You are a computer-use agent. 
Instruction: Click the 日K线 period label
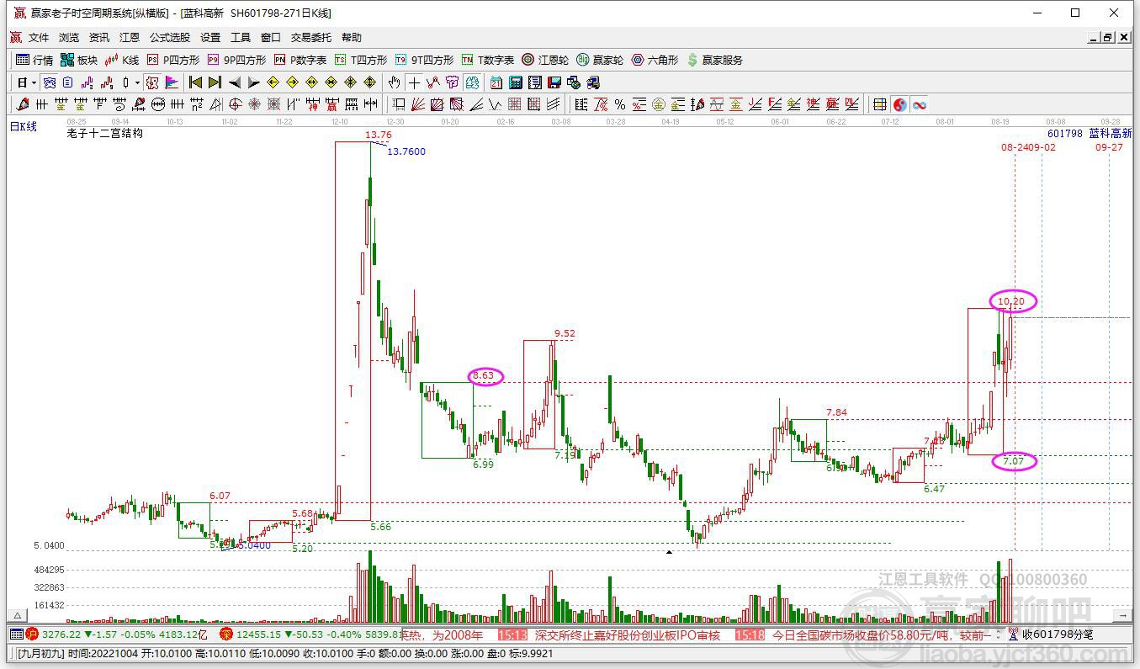coord(24,126)
